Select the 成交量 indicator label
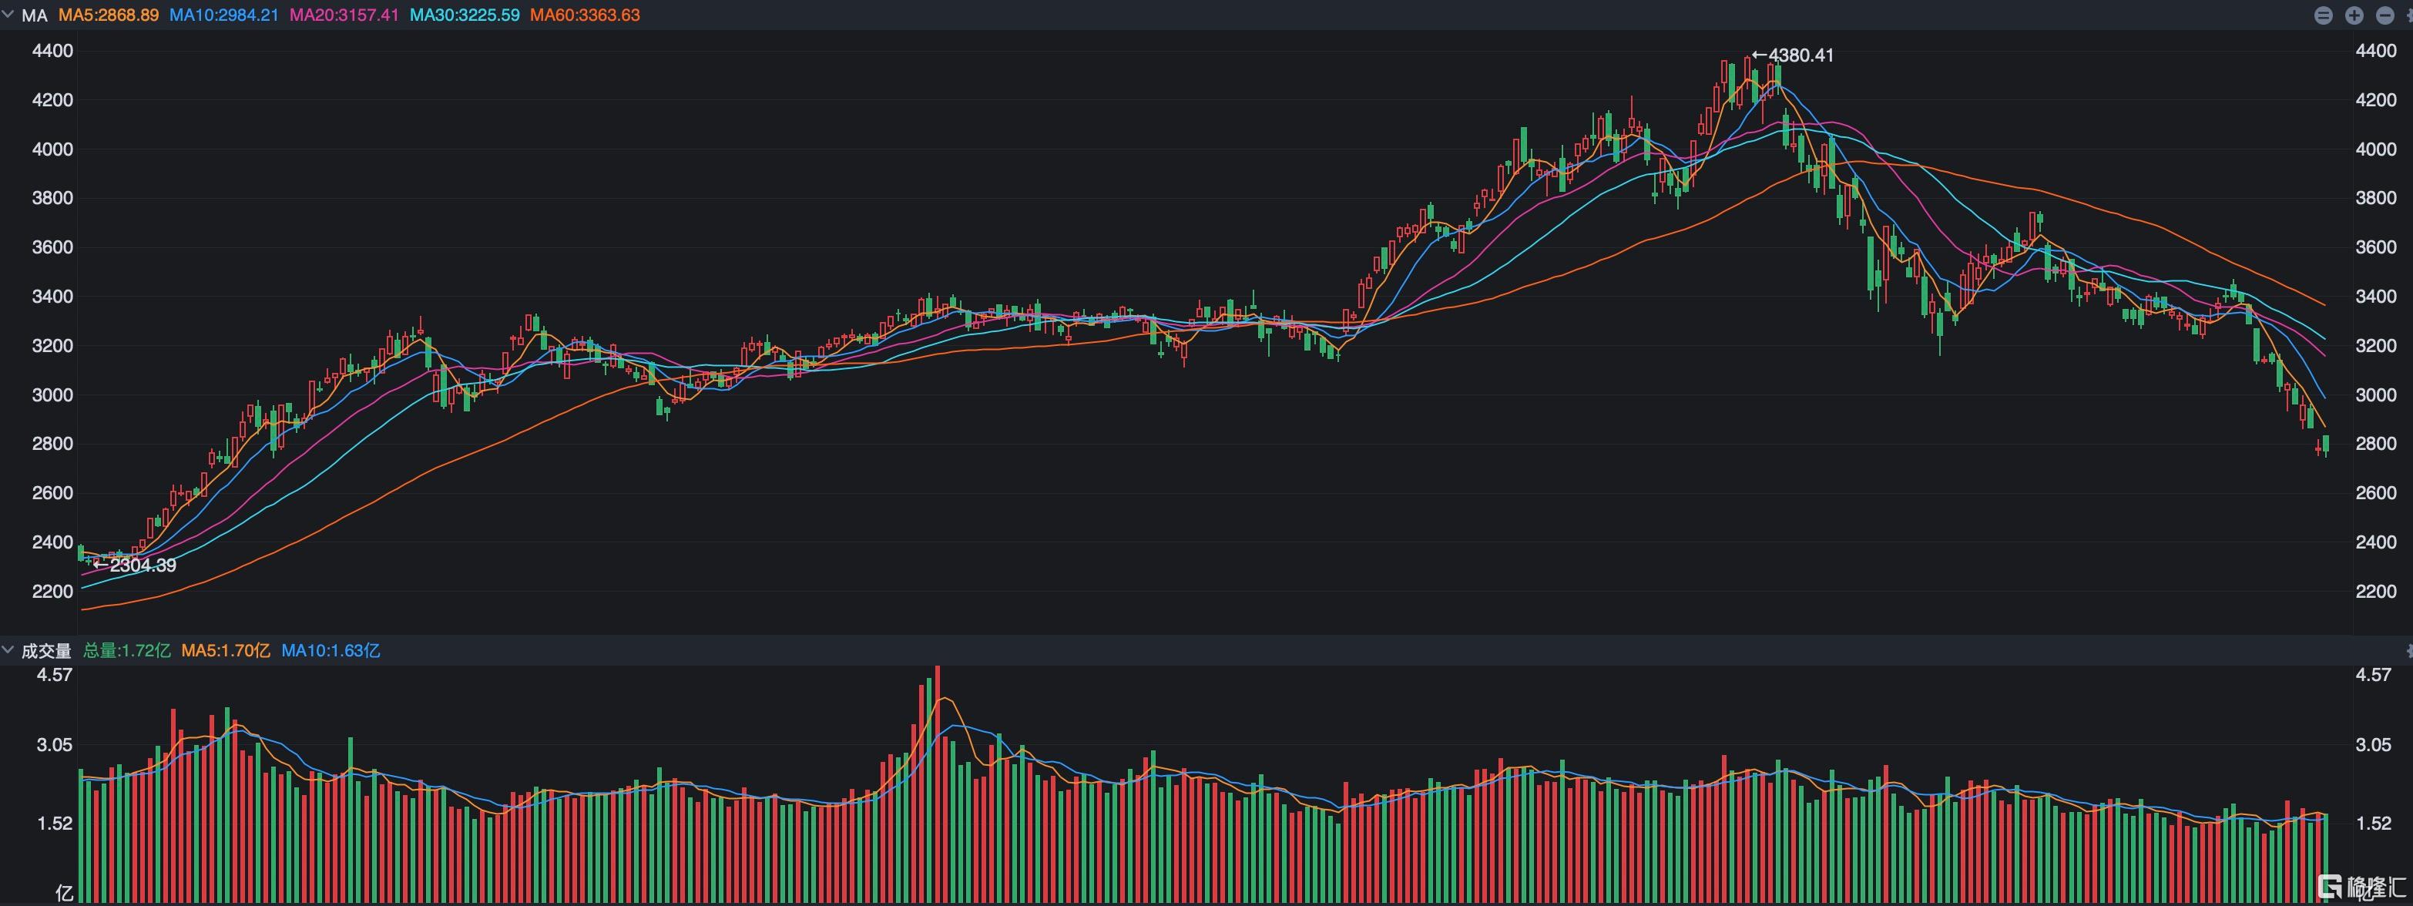 tap(47, 650)
